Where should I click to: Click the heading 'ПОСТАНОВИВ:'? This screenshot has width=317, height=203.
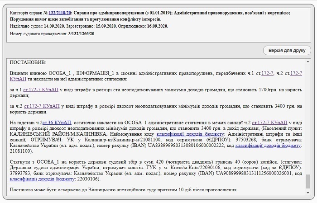28,62
